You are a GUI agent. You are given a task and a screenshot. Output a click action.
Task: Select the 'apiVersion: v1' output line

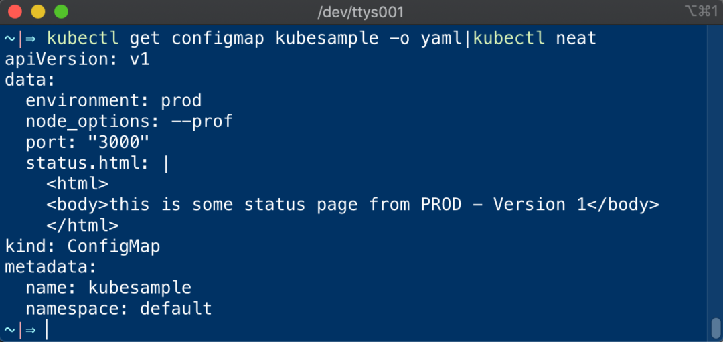point(77,60)
